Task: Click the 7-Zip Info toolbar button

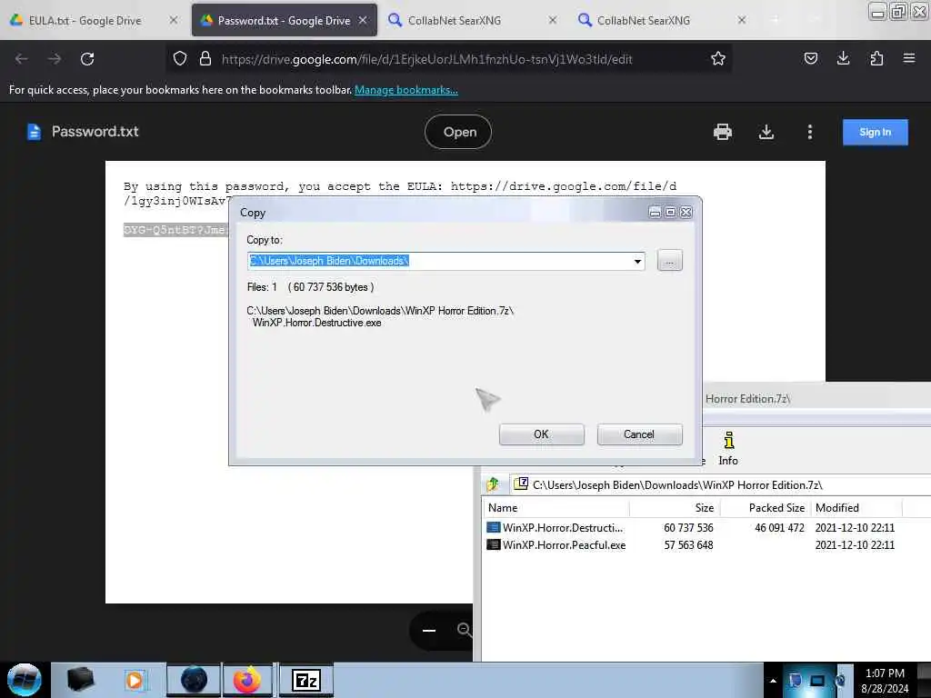Action: pyautogui.click(x=728, y=449)
